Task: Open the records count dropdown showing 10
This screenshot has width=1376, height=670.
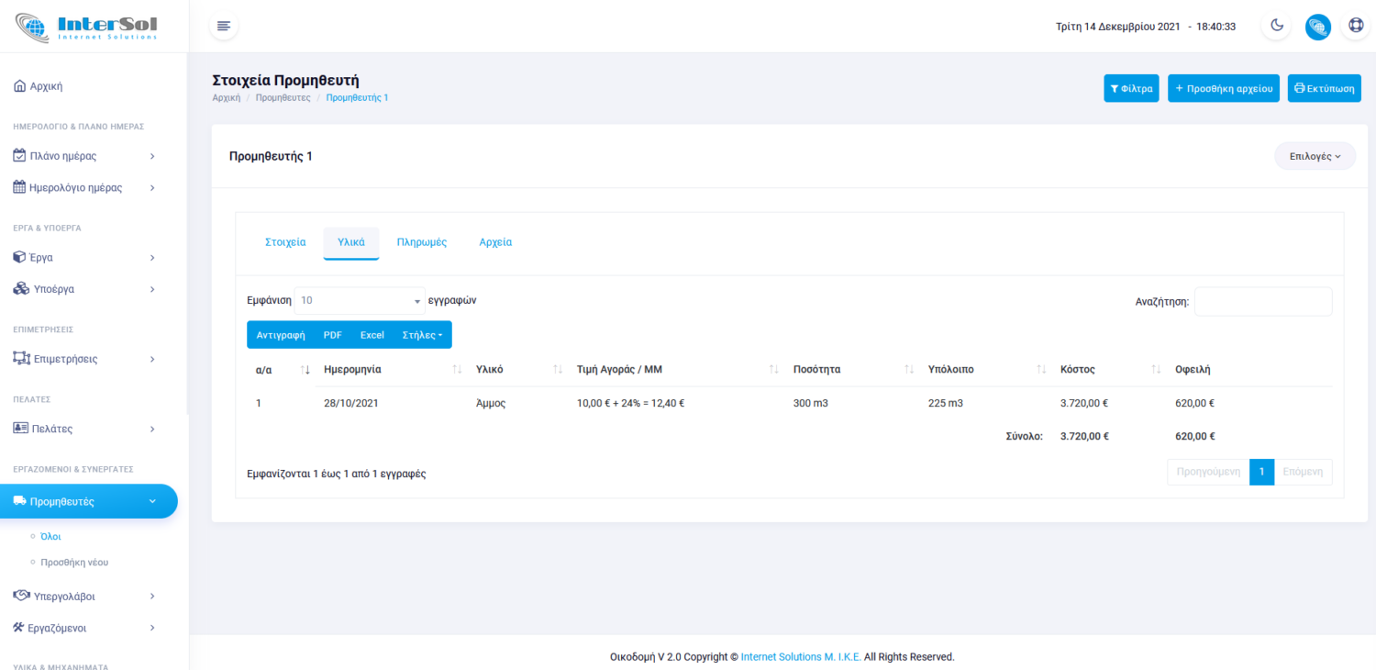Action: coord(360,300)
